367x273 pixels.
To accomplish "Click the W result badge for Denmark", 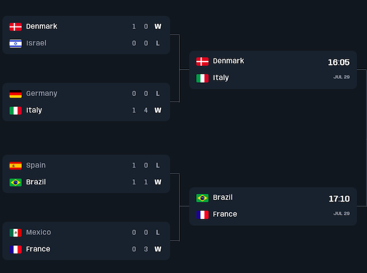I will coord(158,26).
